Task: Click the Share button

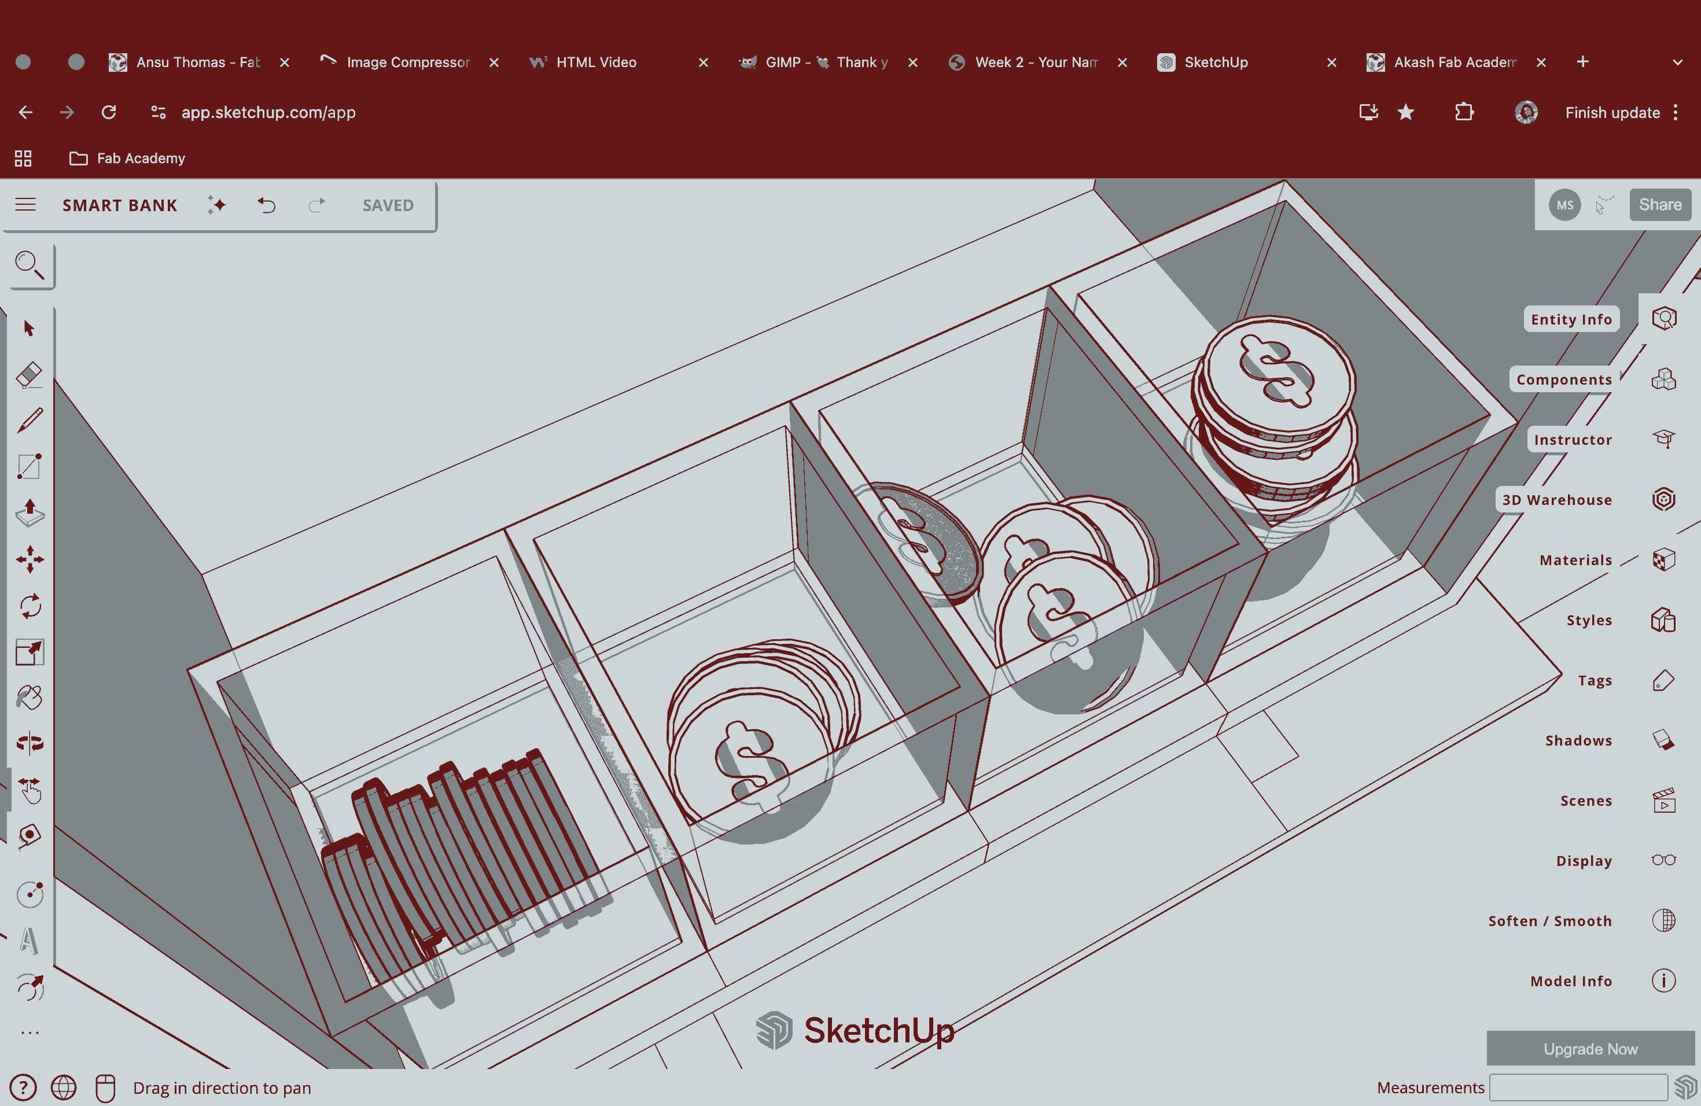Action: (1659, 205)
